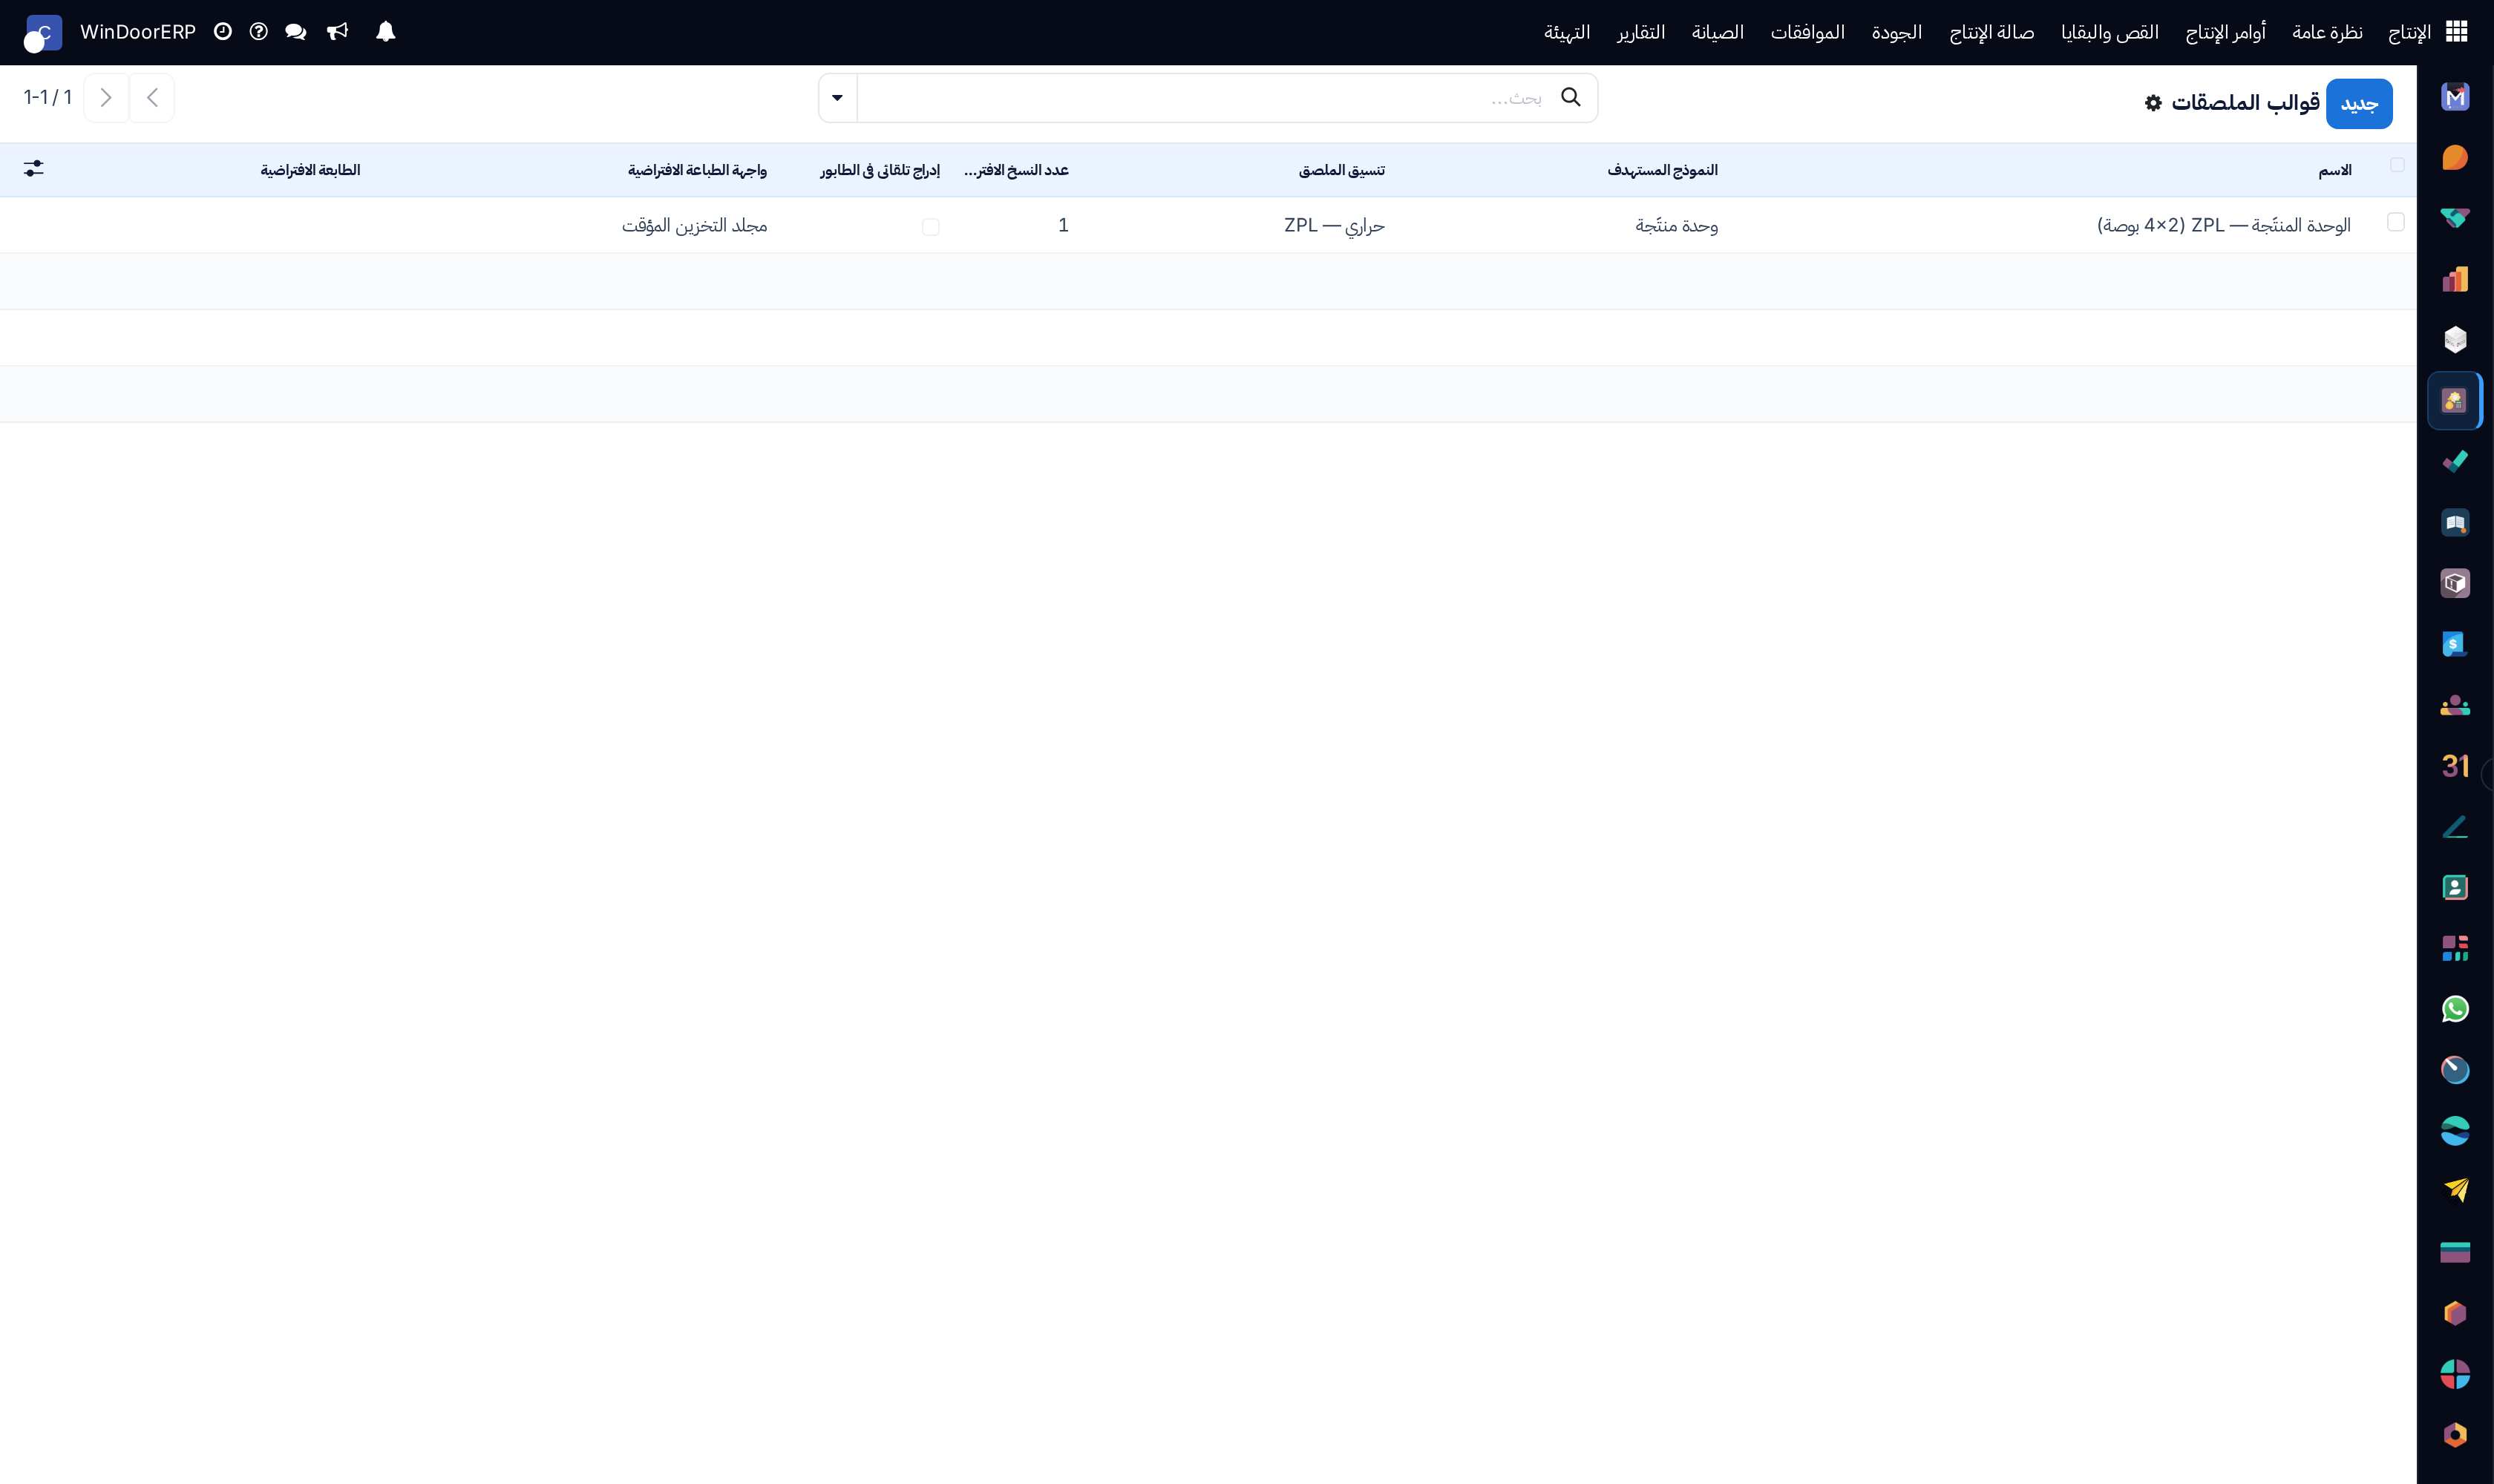The height and width of the screenshot is (1484, 2494).
Task: Open the 31 Calendar app icon
Action: pos(2455,766)
